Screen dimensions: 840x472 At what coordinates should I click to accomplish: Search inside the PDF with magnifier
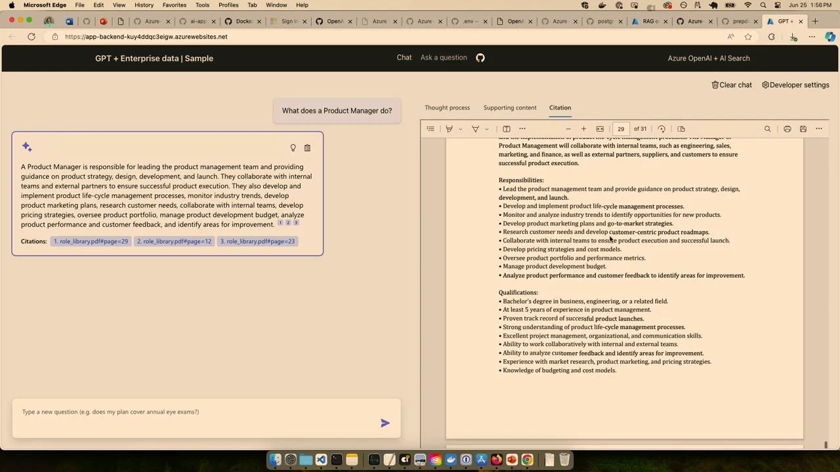pos(767,129)
